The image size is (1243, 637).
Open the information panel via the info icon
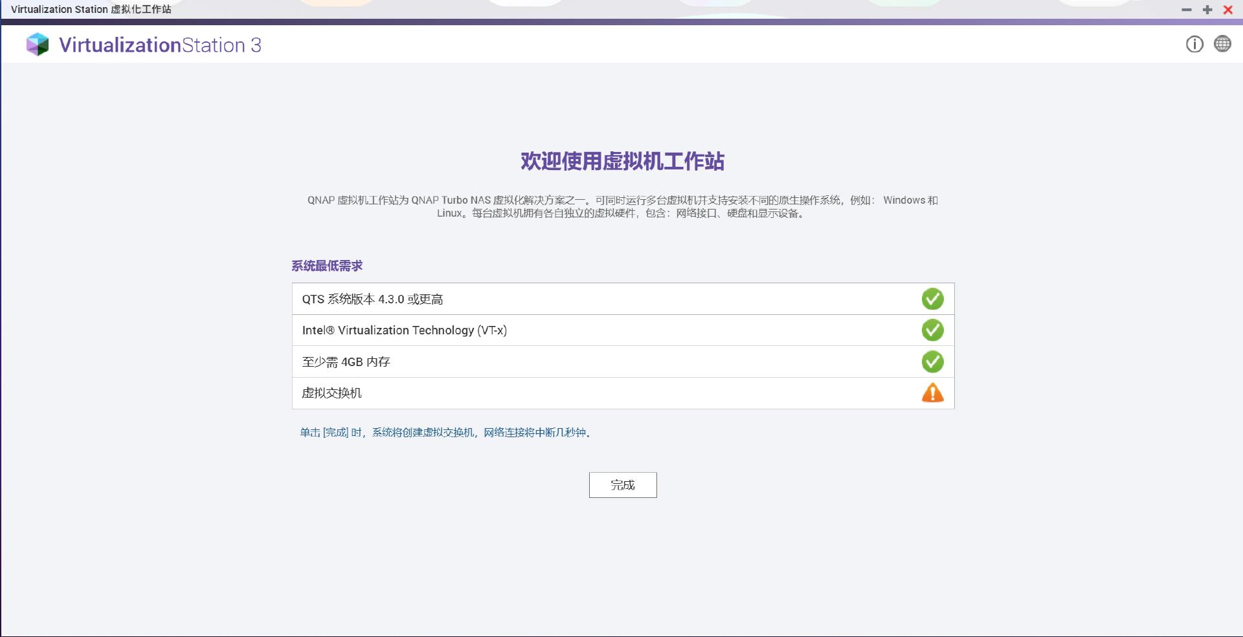1194,45
